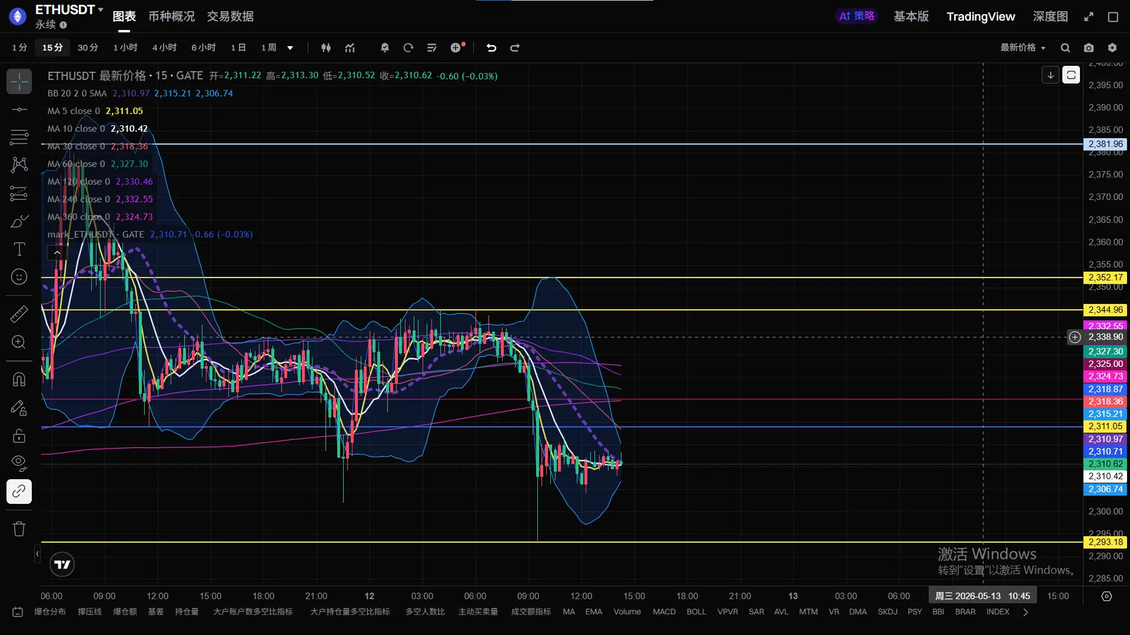The width and height of the screenshot is (1130, 635).
Task: Toggle the scroll-down arrow button on chart
Action: click(x=1051, y=75)
